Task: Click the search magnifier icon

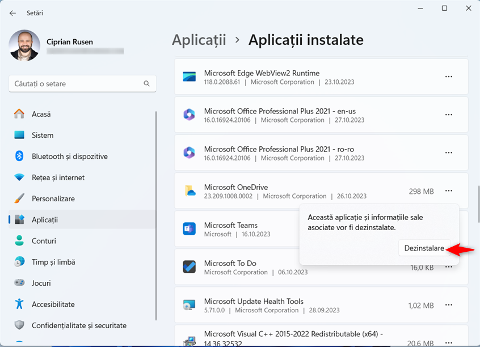Action: click(146, 83)
